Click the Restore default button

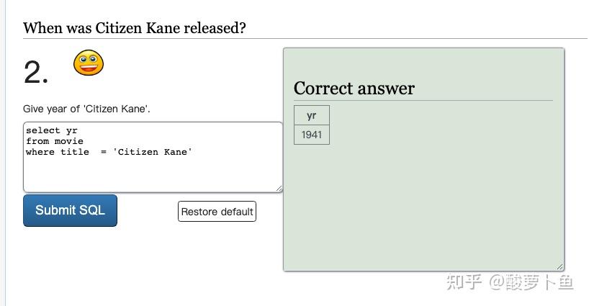click(217, 212)
